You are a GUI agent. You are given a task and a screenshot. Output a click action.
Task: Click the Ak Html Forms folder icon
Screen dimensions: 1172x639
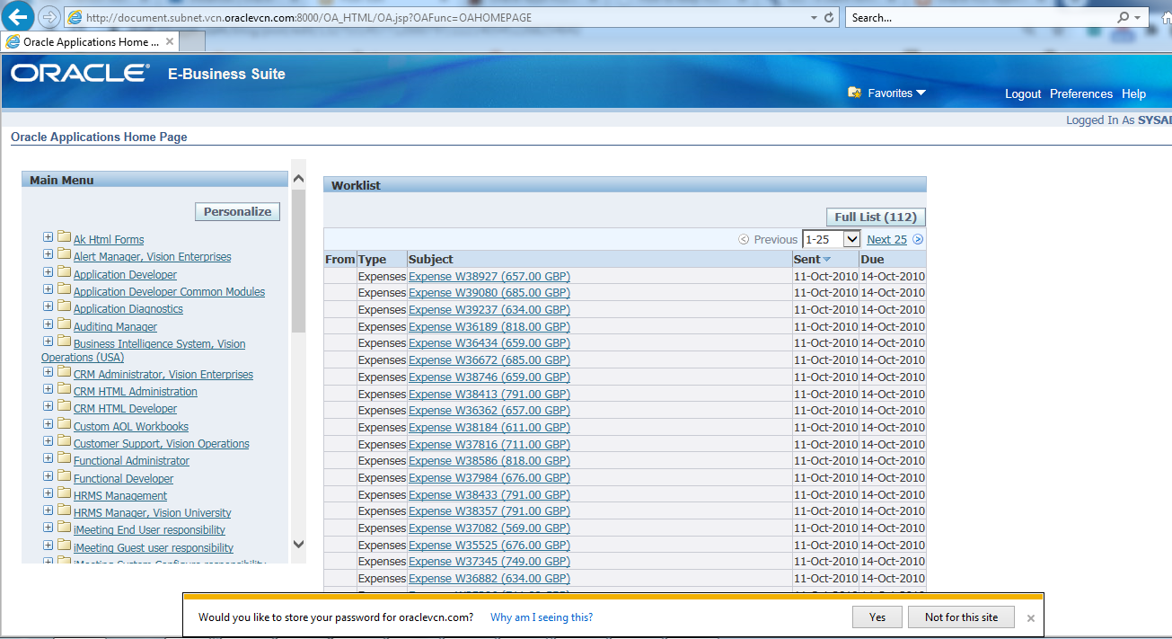point(64,237)
